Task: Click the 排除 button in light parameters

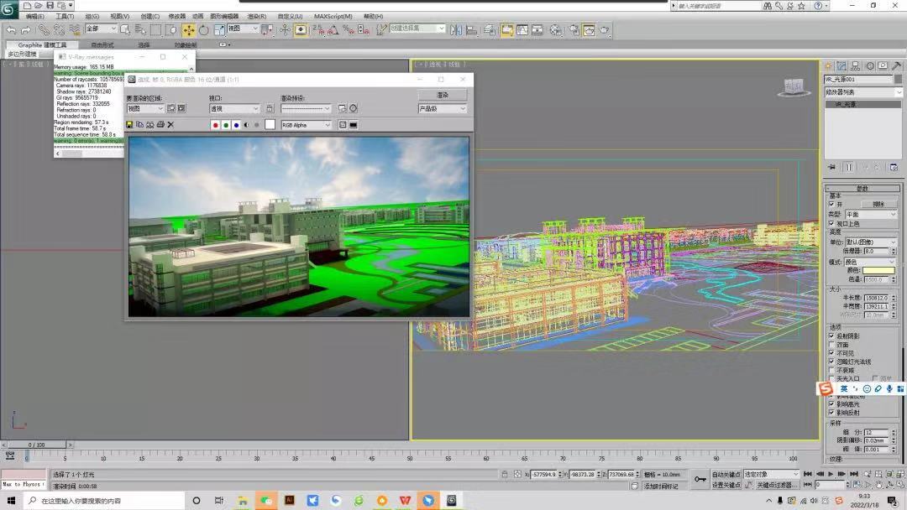Action: [878, 204]
